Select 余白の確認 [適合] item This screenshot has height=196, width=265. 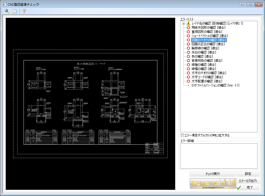204,52
